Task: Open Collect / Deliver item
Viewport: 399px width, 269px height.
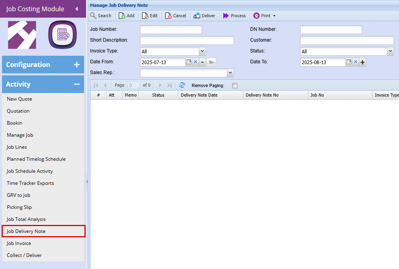Action: [x=24, y=255]
